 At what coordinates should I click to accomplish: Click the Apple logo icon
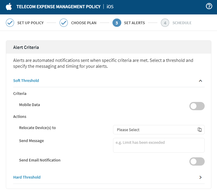(x=9, y=7)
